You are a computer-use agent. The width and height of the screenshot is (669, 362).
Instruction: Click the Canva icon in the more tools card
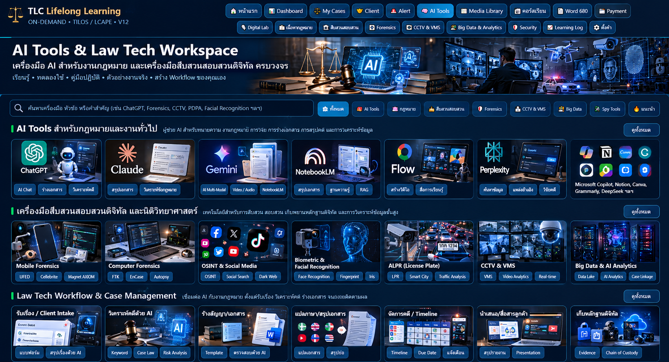625,152
